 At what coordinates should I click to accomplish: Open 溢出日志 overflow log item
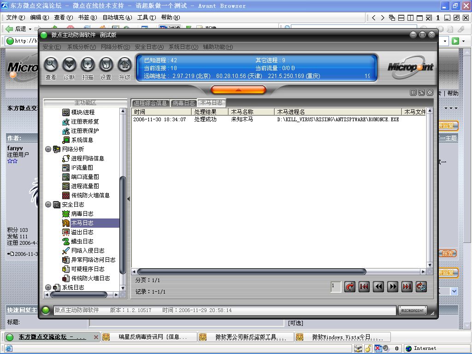[77, 232]
